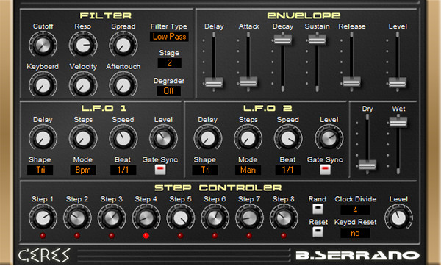Toggle the L.F.O 2 Gate Sync button
Image resolution: width=441 pixels, height=266 pixels.
325,170
